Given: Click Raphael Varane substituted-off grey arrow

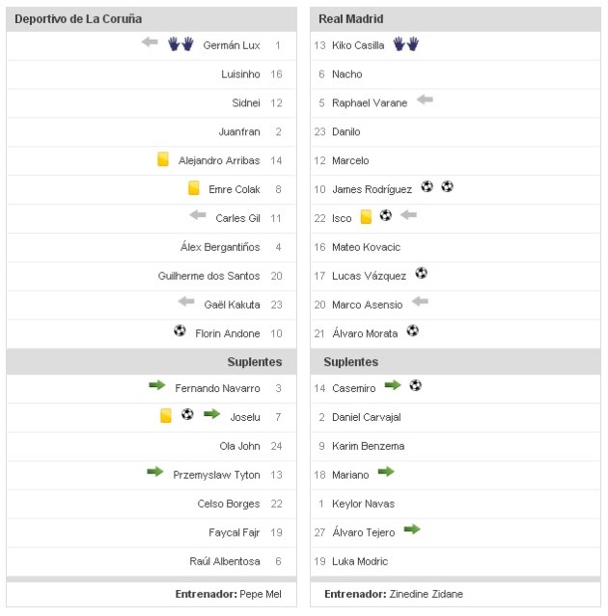Looking at the screenshot, I should click(x=425, y=100).
